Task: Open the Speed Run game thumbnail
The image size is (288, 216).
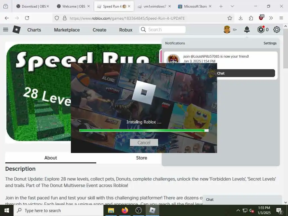Action: click(39, 93)
